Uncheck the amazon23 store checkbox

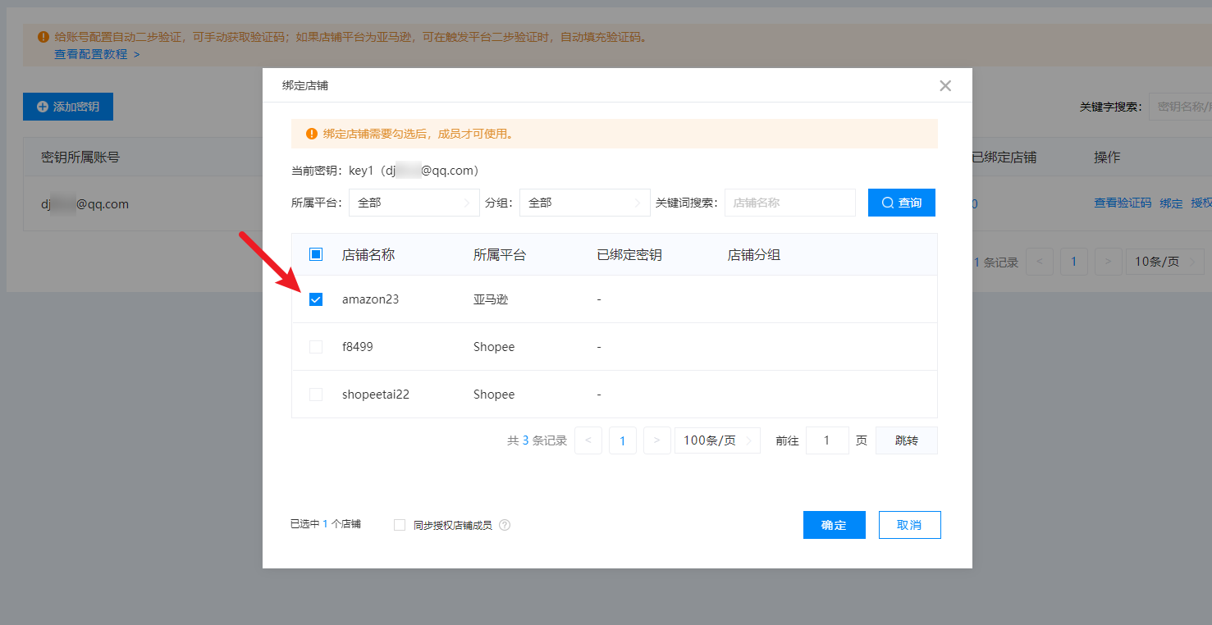[316, 299]
